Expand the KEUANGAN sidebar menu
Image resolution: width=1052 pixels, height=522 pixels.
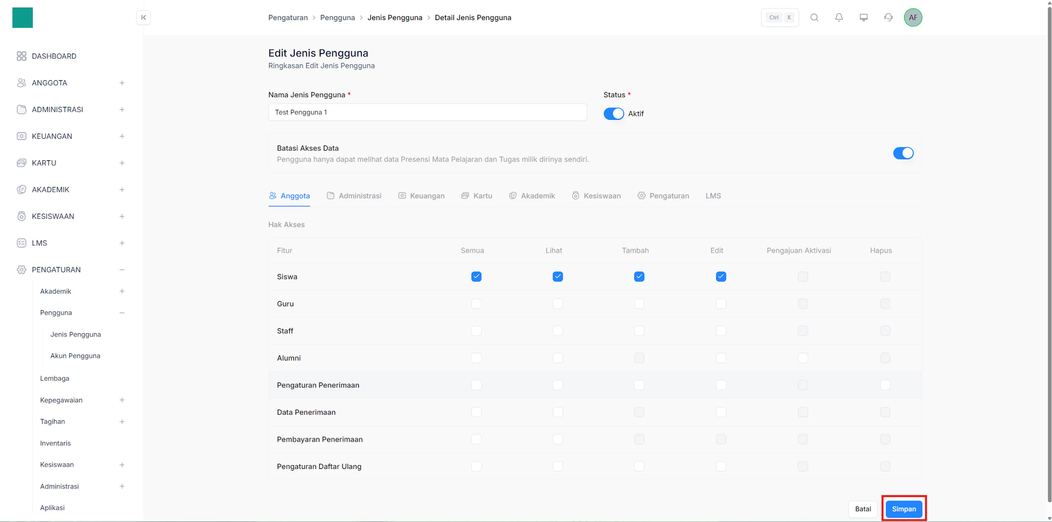(x=122, y=136)
